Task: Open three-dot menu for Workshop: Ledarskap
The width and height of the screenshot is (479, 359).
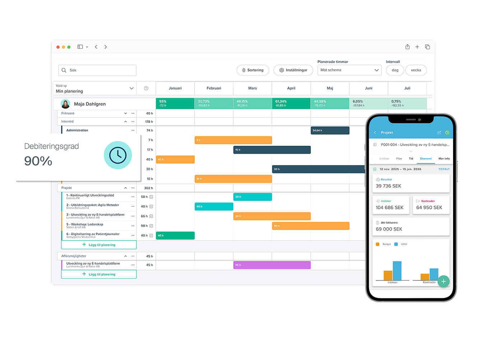Action: (x=133, y=226)
